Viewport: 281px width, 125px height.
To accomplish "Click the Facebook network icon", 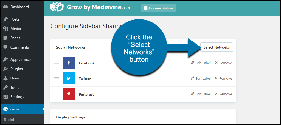I will pyautogui.click(x=68, y=63).
